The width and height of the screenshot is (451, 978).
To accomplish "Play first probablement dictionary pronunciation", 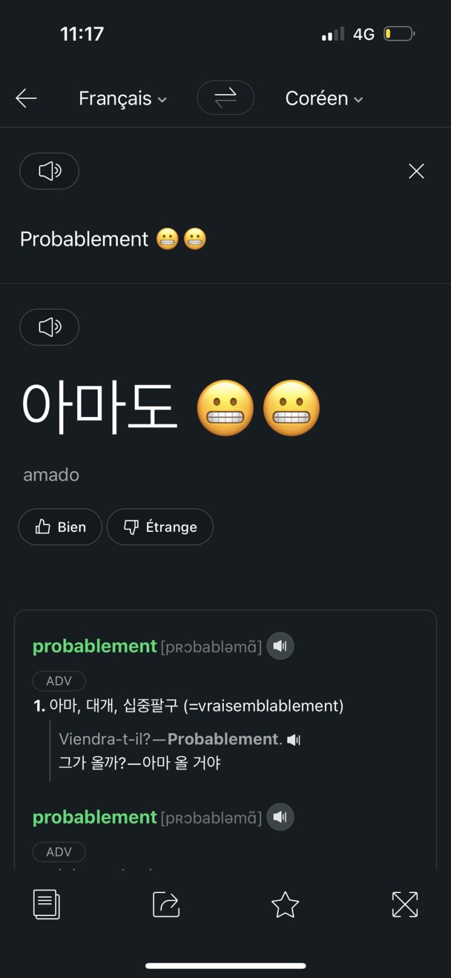I will (280, 646).
